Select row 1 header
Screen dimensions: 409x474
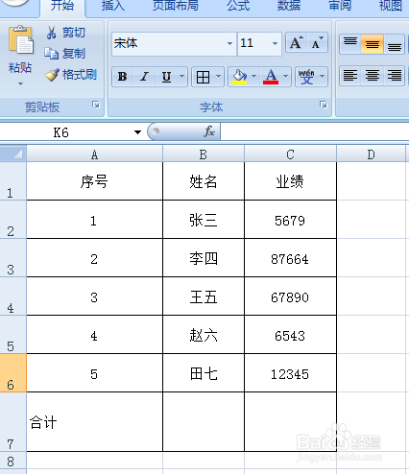[x=13, y=181]
